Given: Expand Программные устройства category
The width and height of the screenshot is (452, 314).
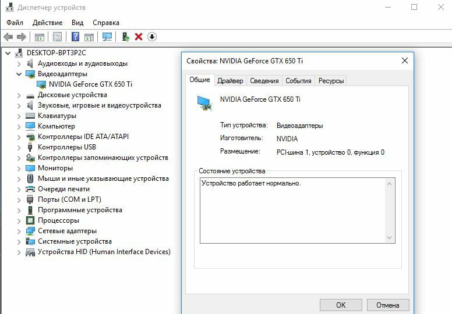Looking at the screenshot, I should [x=19, y=210].
